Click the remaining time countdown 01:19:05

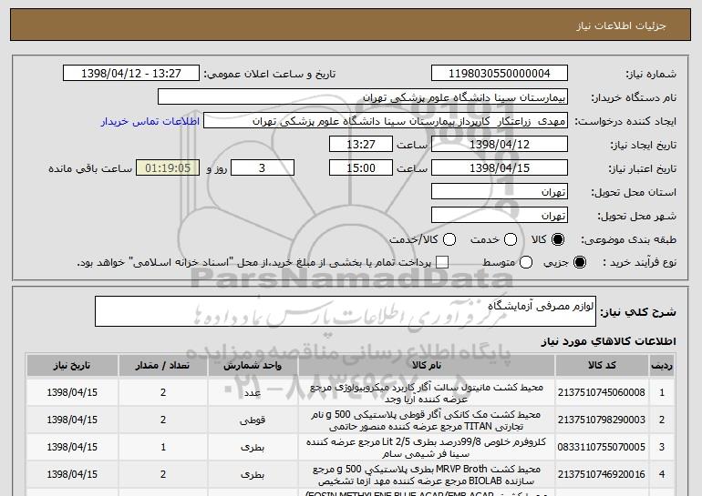(168, 168)
